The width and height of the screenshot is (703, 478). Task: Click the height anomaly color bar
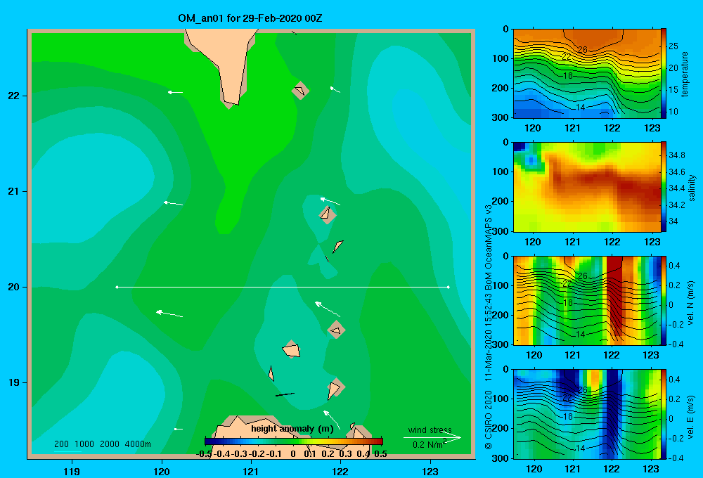tap(294, 441)
